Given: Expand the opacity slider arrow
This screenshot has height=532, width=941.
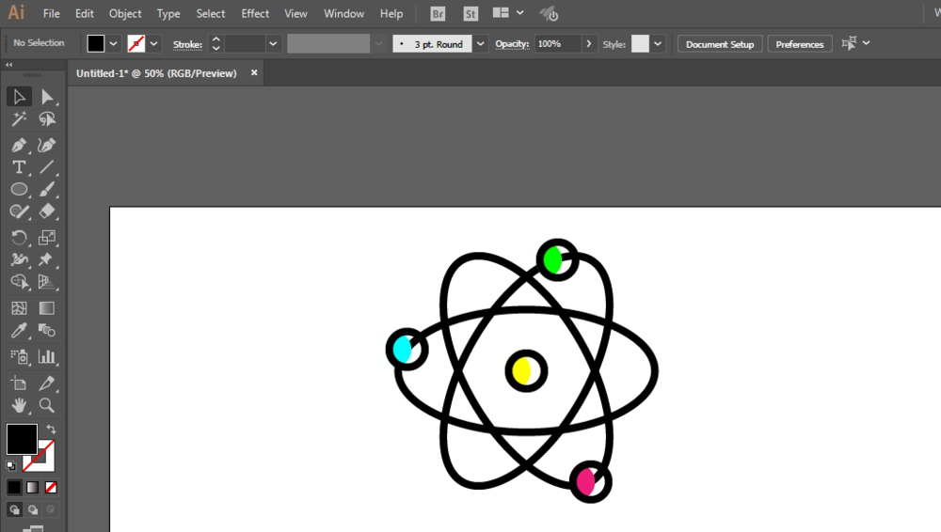Looking at the screenshot, I should pos(589,44).
